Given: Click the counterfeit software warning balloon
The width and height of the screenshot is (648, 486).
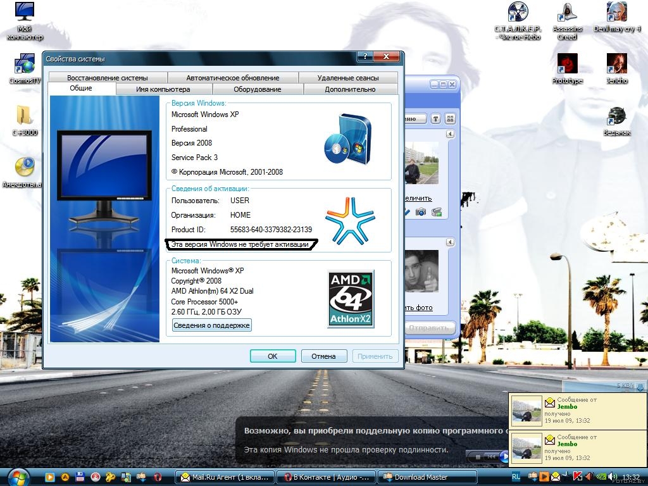Looking at the screenshot, I should pos(372,440).
